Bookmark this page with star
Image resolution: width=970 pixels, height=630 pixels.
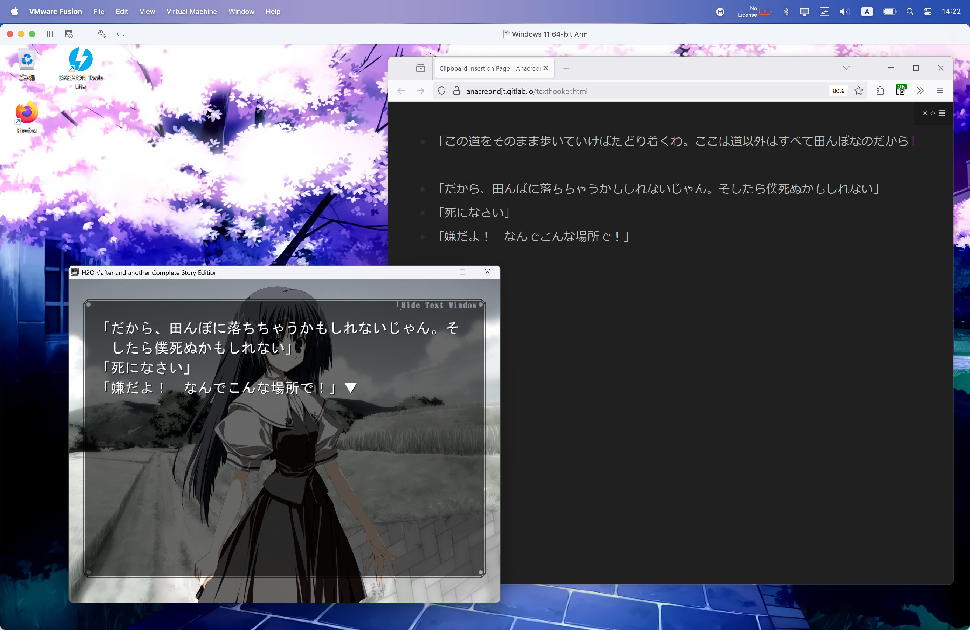coord(859,91)
